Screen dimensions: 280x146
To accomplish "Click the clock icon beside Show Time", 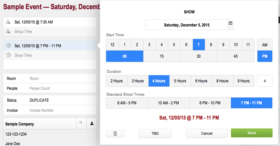I will coord(8,55).
